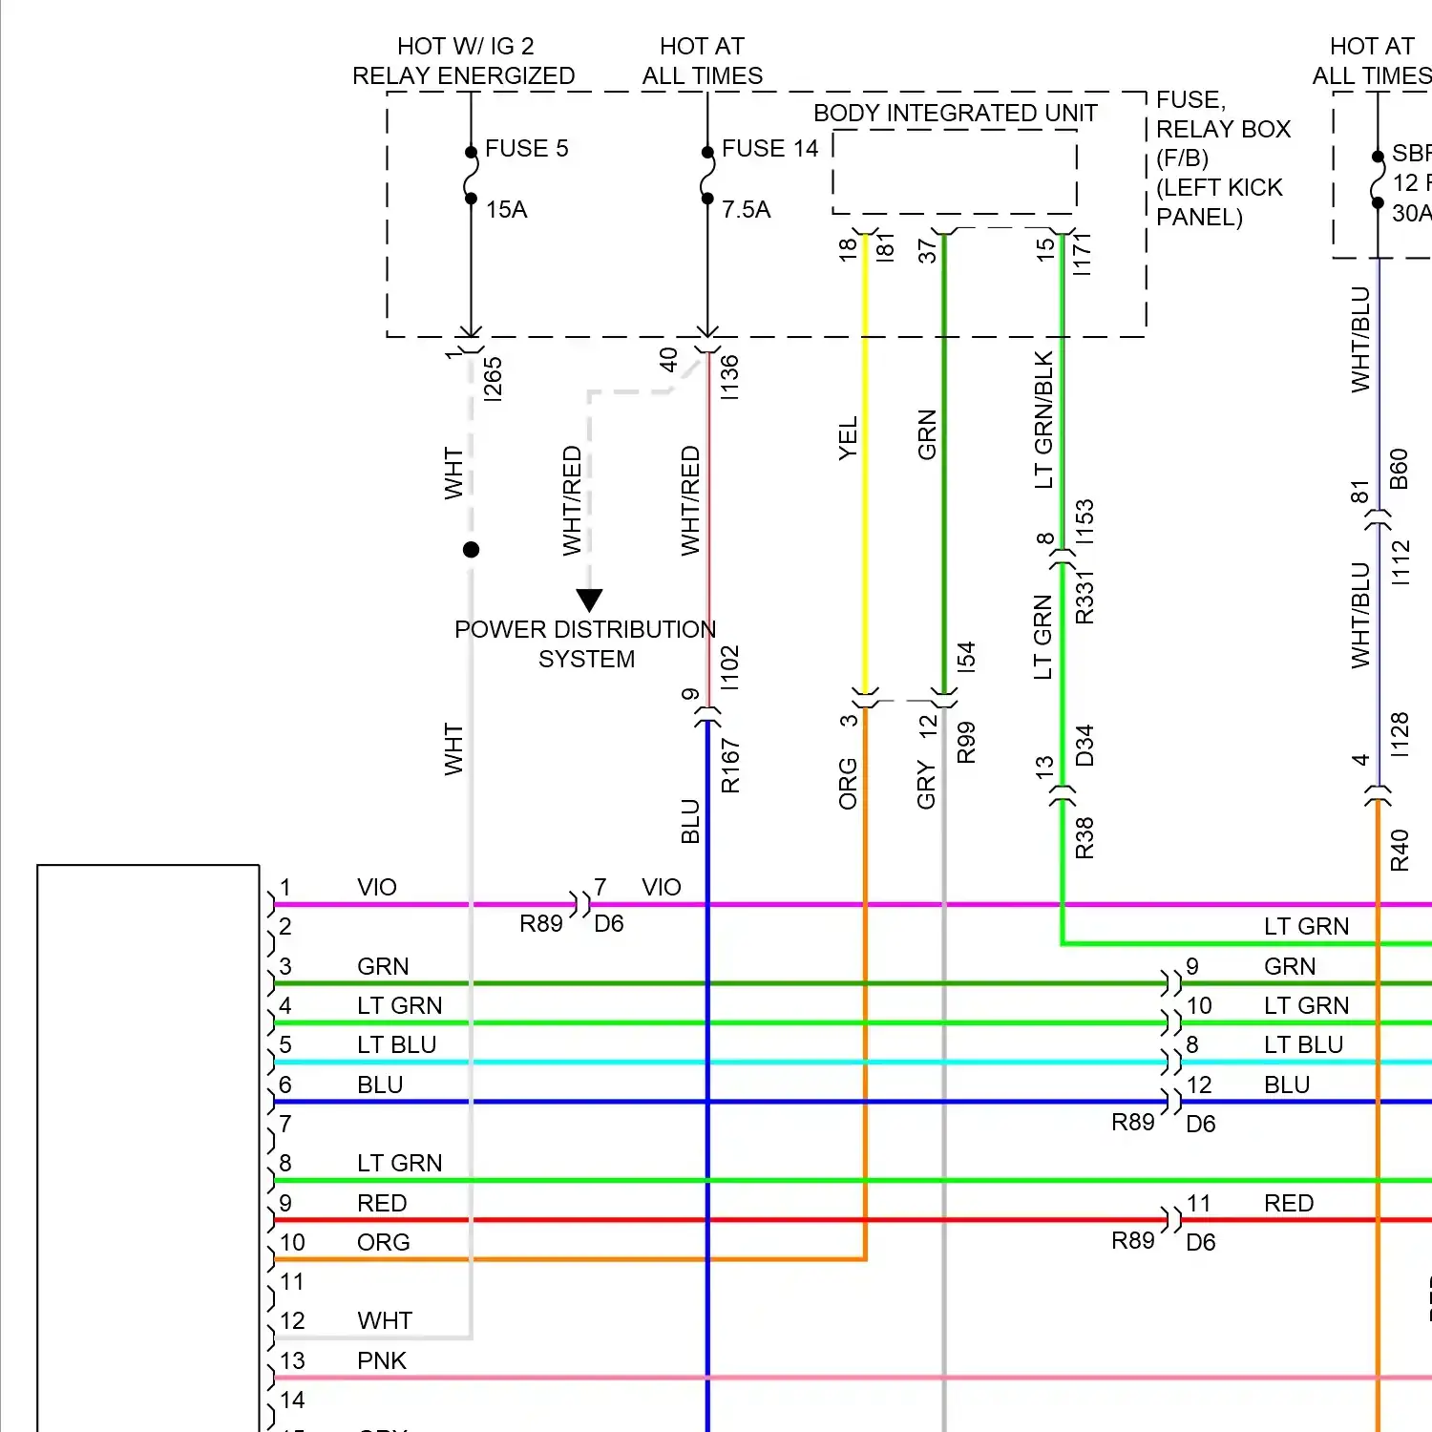Select connector label "I171"
This screenshot has width=1432, height=1432.
coord(1082,255)
